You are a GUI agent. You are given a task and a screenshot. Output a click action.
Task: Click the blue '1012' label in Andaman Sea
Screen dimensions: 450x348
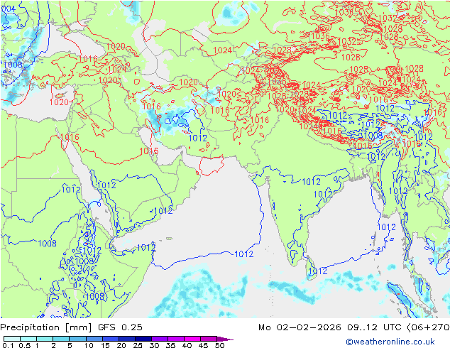(386, 227)
